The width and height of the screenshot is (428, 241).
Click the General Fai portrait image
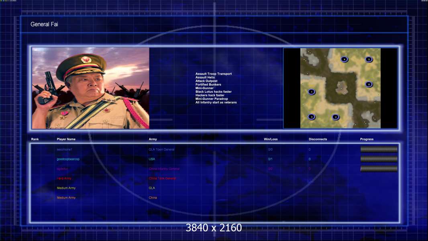[x=91, y=88]
